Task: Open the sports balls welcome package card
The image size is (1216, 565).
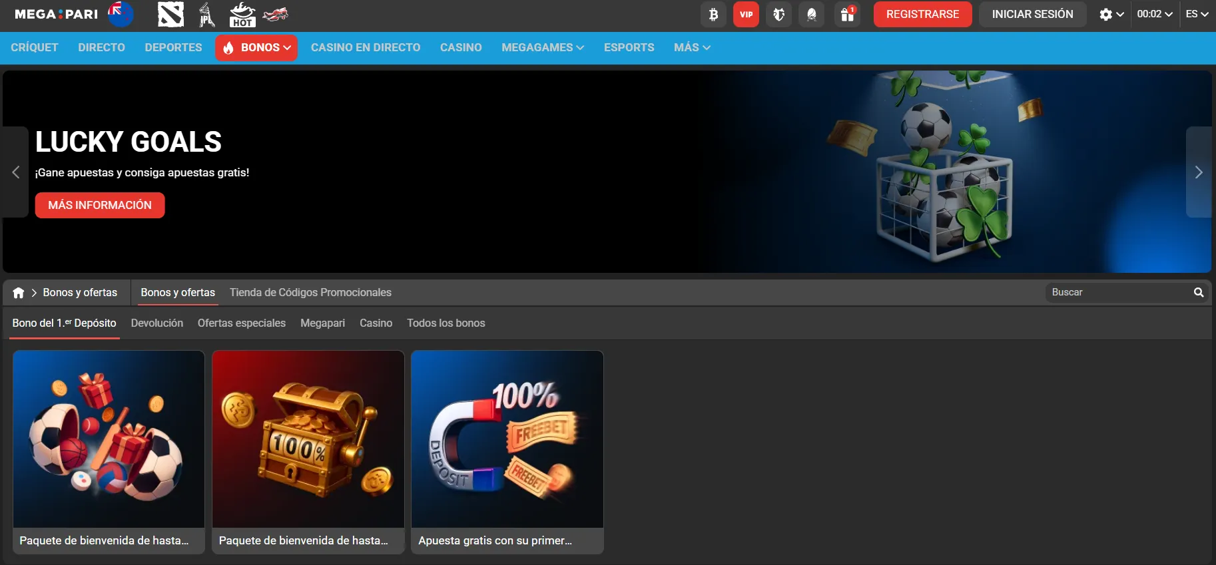Action: coord(109,452)
